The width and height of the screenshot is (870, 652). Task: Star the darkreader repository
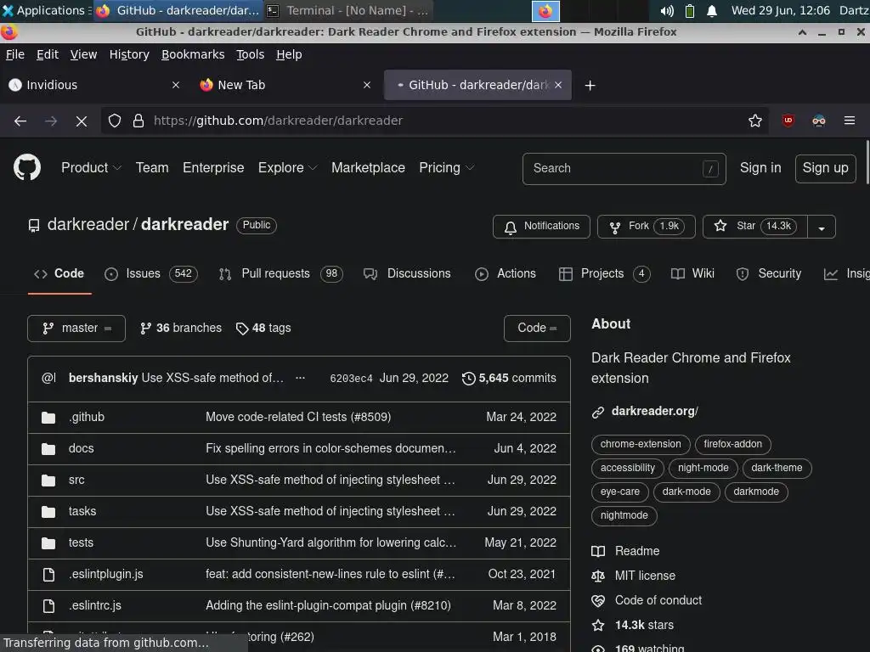(x=754, y=227)
